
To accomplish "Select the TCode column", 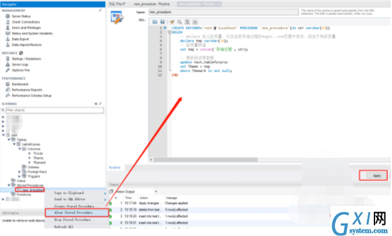I will point(38,153).
